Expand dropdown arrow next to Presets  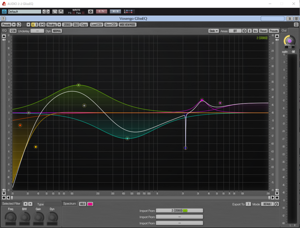tap(14, 25)
